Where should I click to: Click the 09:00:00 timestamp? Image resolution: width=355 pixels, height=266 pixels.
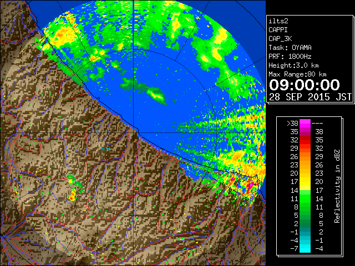click(x=305, y=85)
